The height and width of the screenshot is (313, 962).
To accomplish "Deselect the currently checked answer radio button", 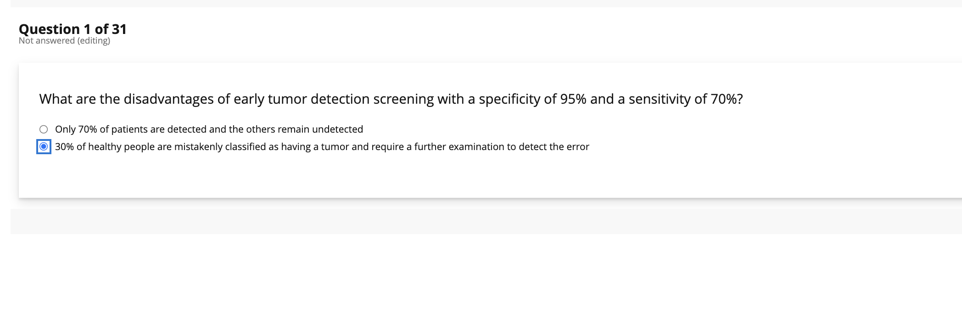I will [44, 147].
